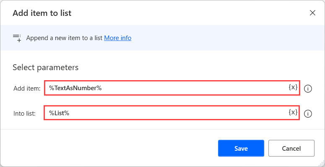
Task: Focus the Into list input field
Action: click(176, 113)
